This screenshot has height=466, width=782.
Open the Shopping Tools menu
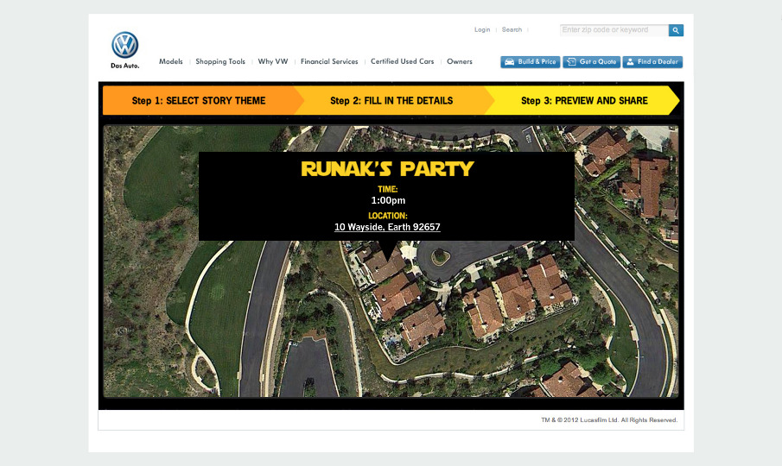coord(220,62)
